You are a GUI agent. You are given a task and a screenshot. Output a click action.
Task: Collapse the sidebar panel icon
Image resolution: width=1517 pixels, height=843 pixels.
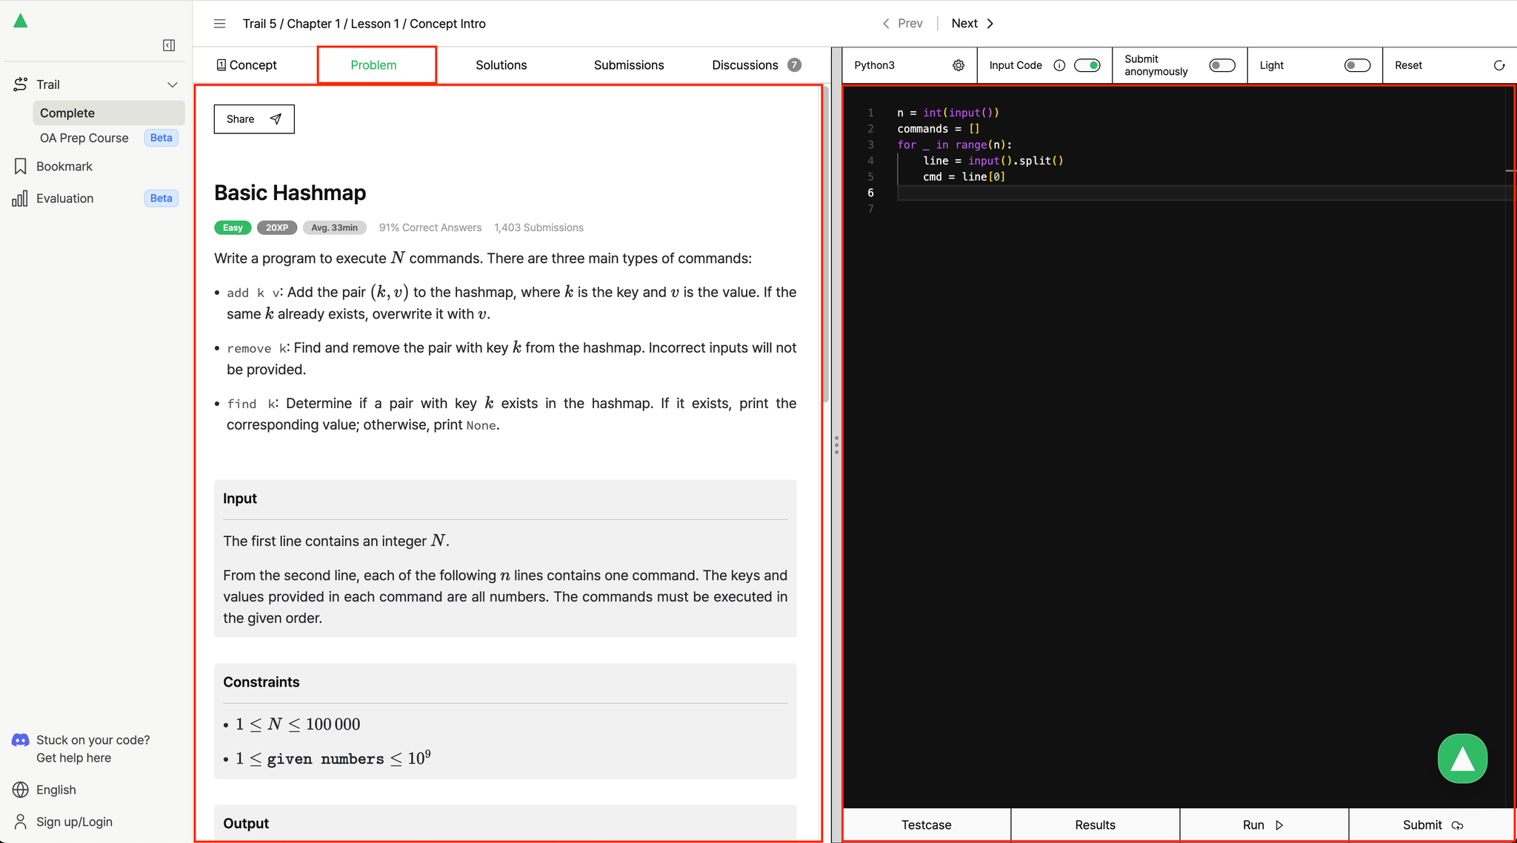[169, 45]
